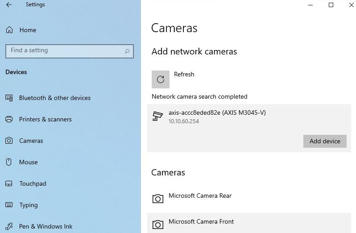This screenshot has height=233, width=356.
Task: Click the Home house icon
Action: 9,30
